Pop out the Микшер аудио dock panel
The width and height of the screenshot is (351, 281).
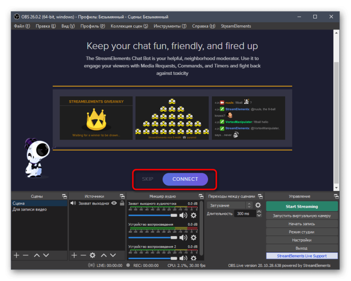point(201,197)
